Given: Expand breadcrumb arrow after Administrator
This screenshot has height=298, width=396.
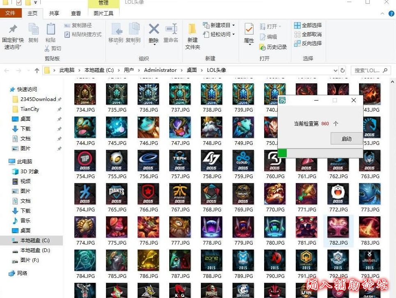Looking at the screenshot, I should pos(182,71).
